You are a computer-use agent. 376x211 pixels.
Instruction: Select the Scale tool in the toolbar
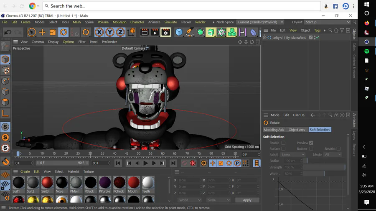[x=53, y=33]
